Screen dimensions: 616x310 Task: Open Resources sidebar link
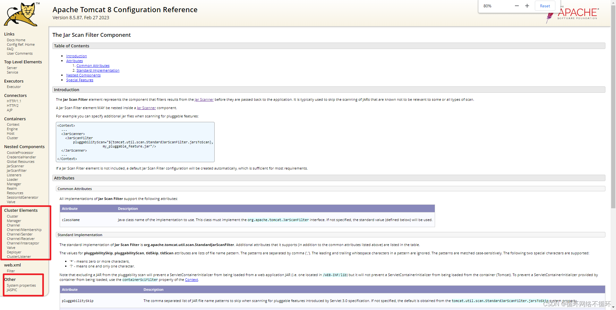[x=15, y=193]
